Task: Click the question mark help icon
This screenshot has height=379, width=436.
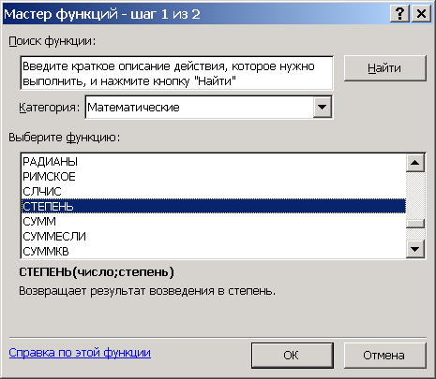Action: click(x=400, y=14)
